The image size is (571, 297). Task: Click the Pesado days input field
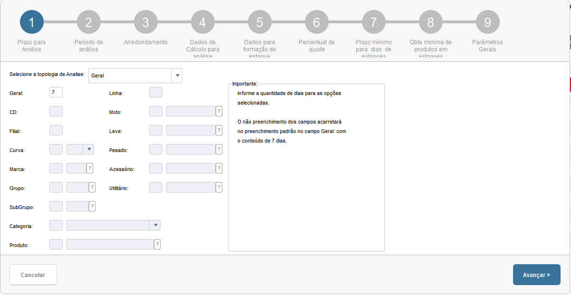(156, 149)
